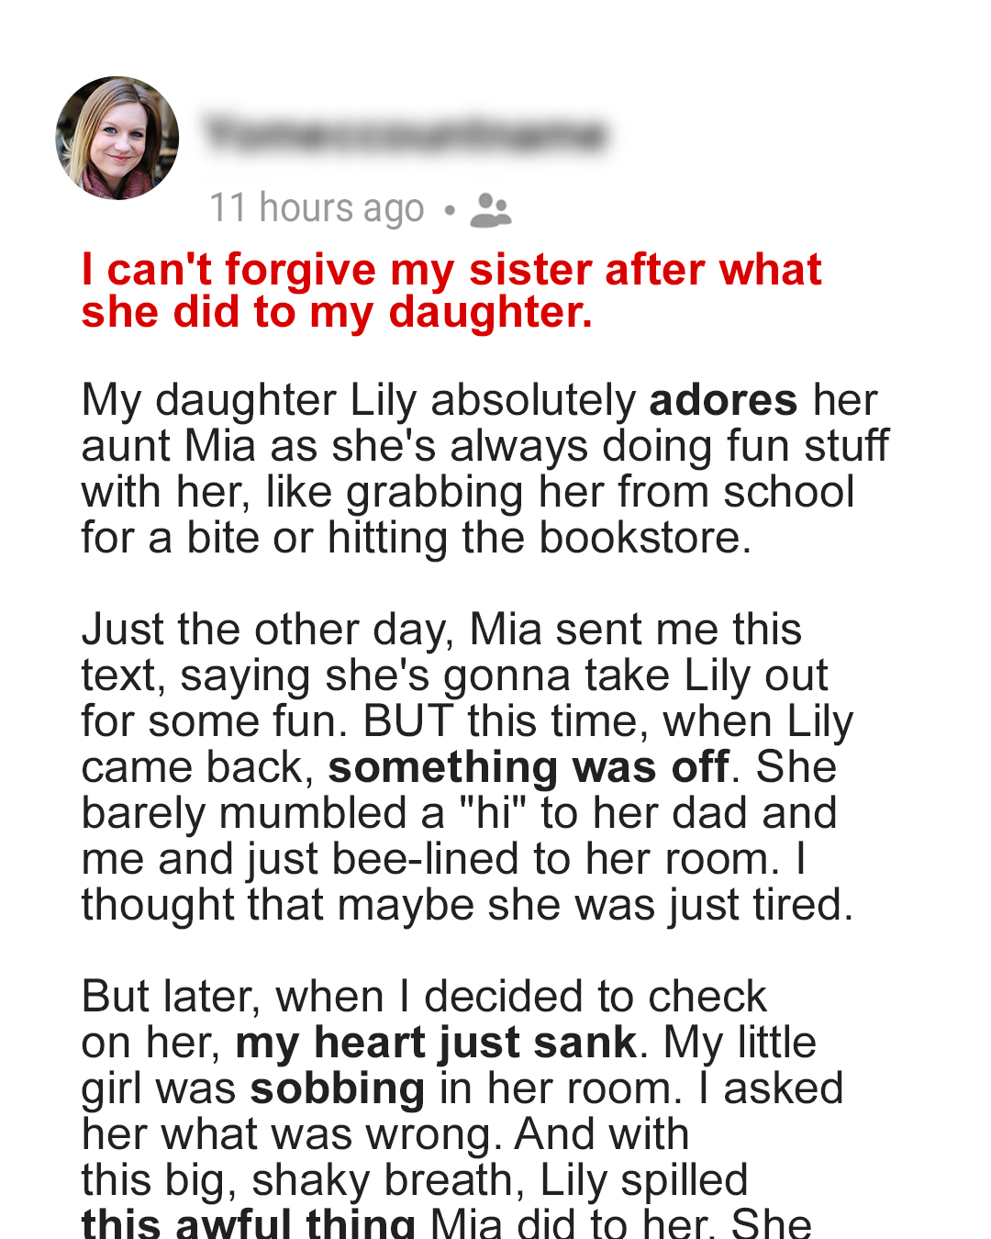Click the bold word "sobbing"

338,1088
